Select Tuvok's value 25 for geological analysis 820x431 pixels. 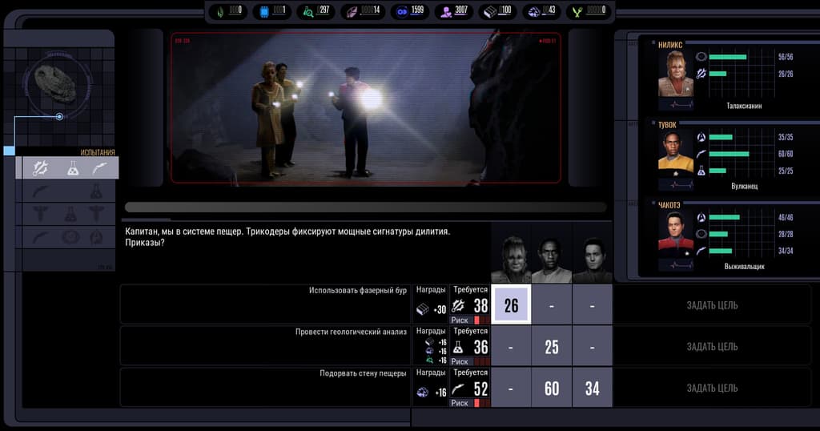(x=552, y=346)
